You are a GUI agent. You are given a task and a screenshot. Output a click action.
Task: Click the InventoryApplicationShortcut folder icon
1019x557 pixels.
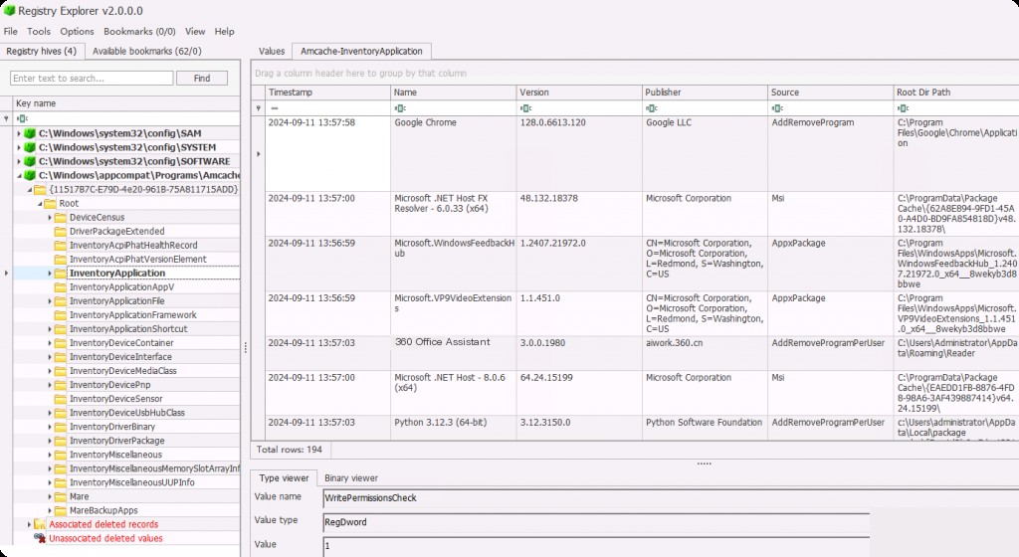pyautogui.click(x=61, y=329)
